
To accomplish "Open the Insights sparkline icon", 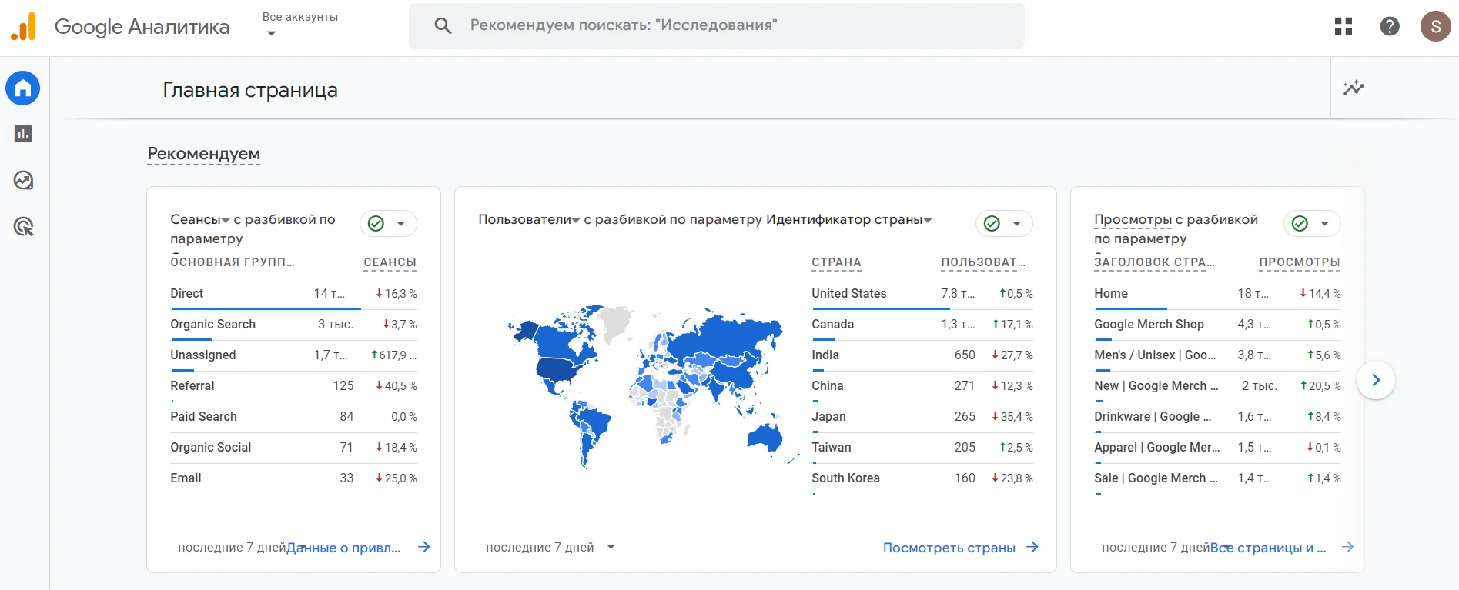I will tap(1354, 88).
